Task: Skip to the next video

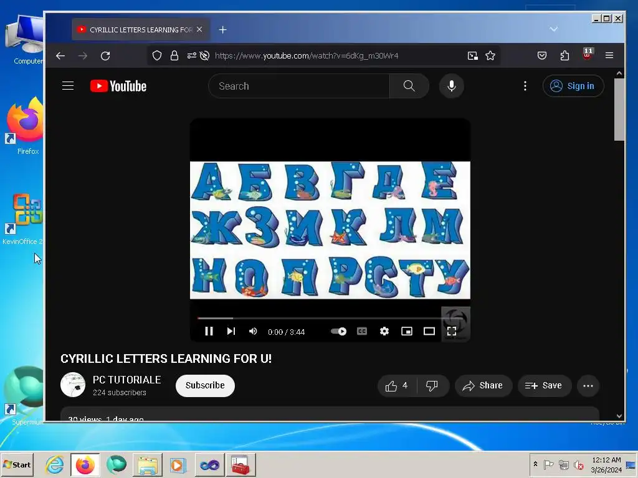Action: [231, 331]
